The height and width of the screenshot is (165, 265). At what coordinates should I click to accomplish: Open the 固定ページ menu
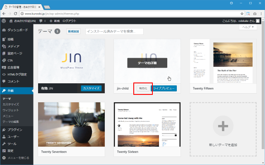(17, 53)
